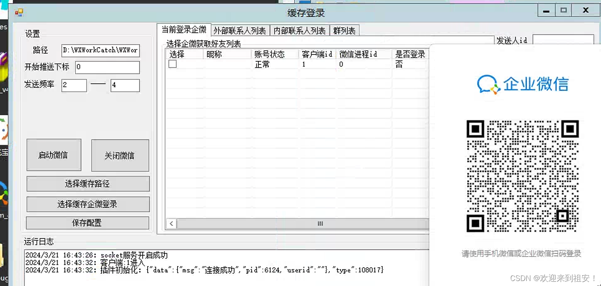Click the 选择缓存企微登录 button

(x=88, y=204)
